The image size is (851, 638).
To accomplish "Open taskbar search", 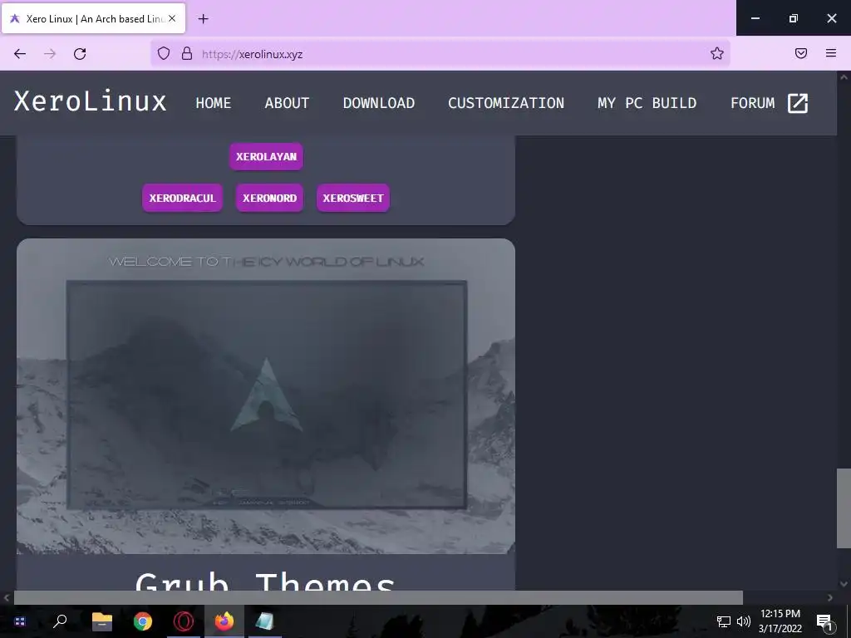I will tap(60, 621).
